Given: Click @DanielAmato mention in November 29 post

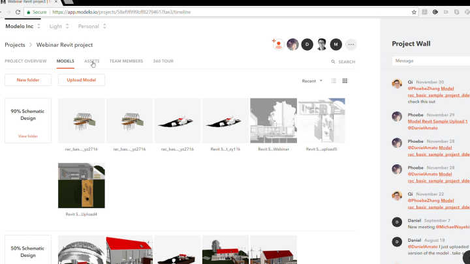Looking at the screenshot, I should [x=422, y=128].
